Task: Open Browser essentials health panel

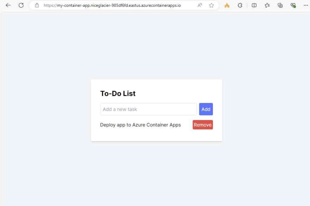Action: (293, 5)
